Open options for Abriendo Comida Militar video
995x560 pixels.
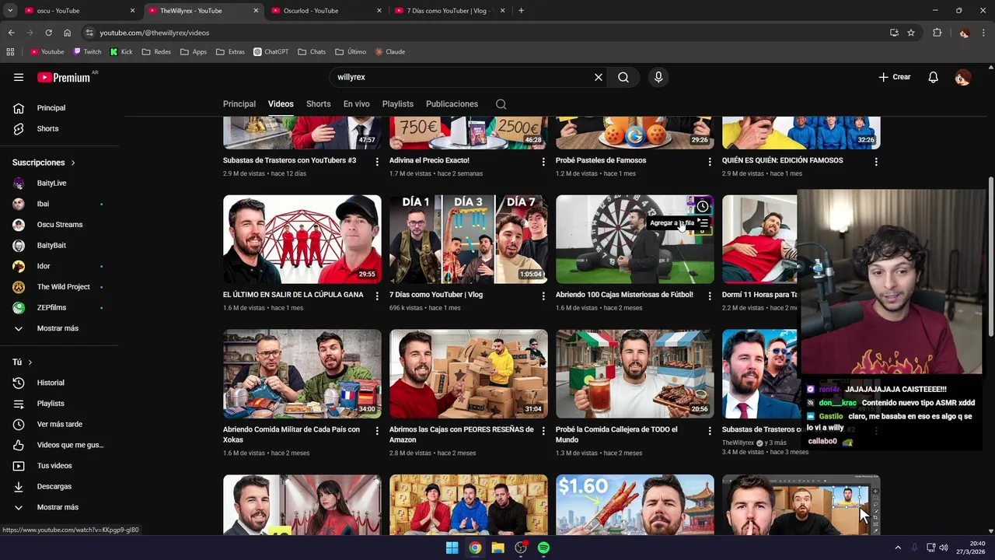coord(377,431)
